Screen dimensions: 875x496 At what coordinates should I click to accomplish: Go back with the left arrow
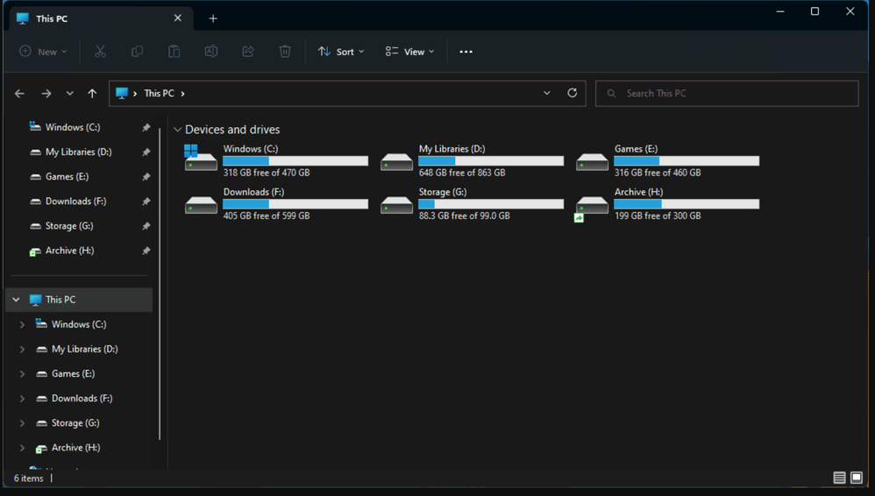[19, 93]
